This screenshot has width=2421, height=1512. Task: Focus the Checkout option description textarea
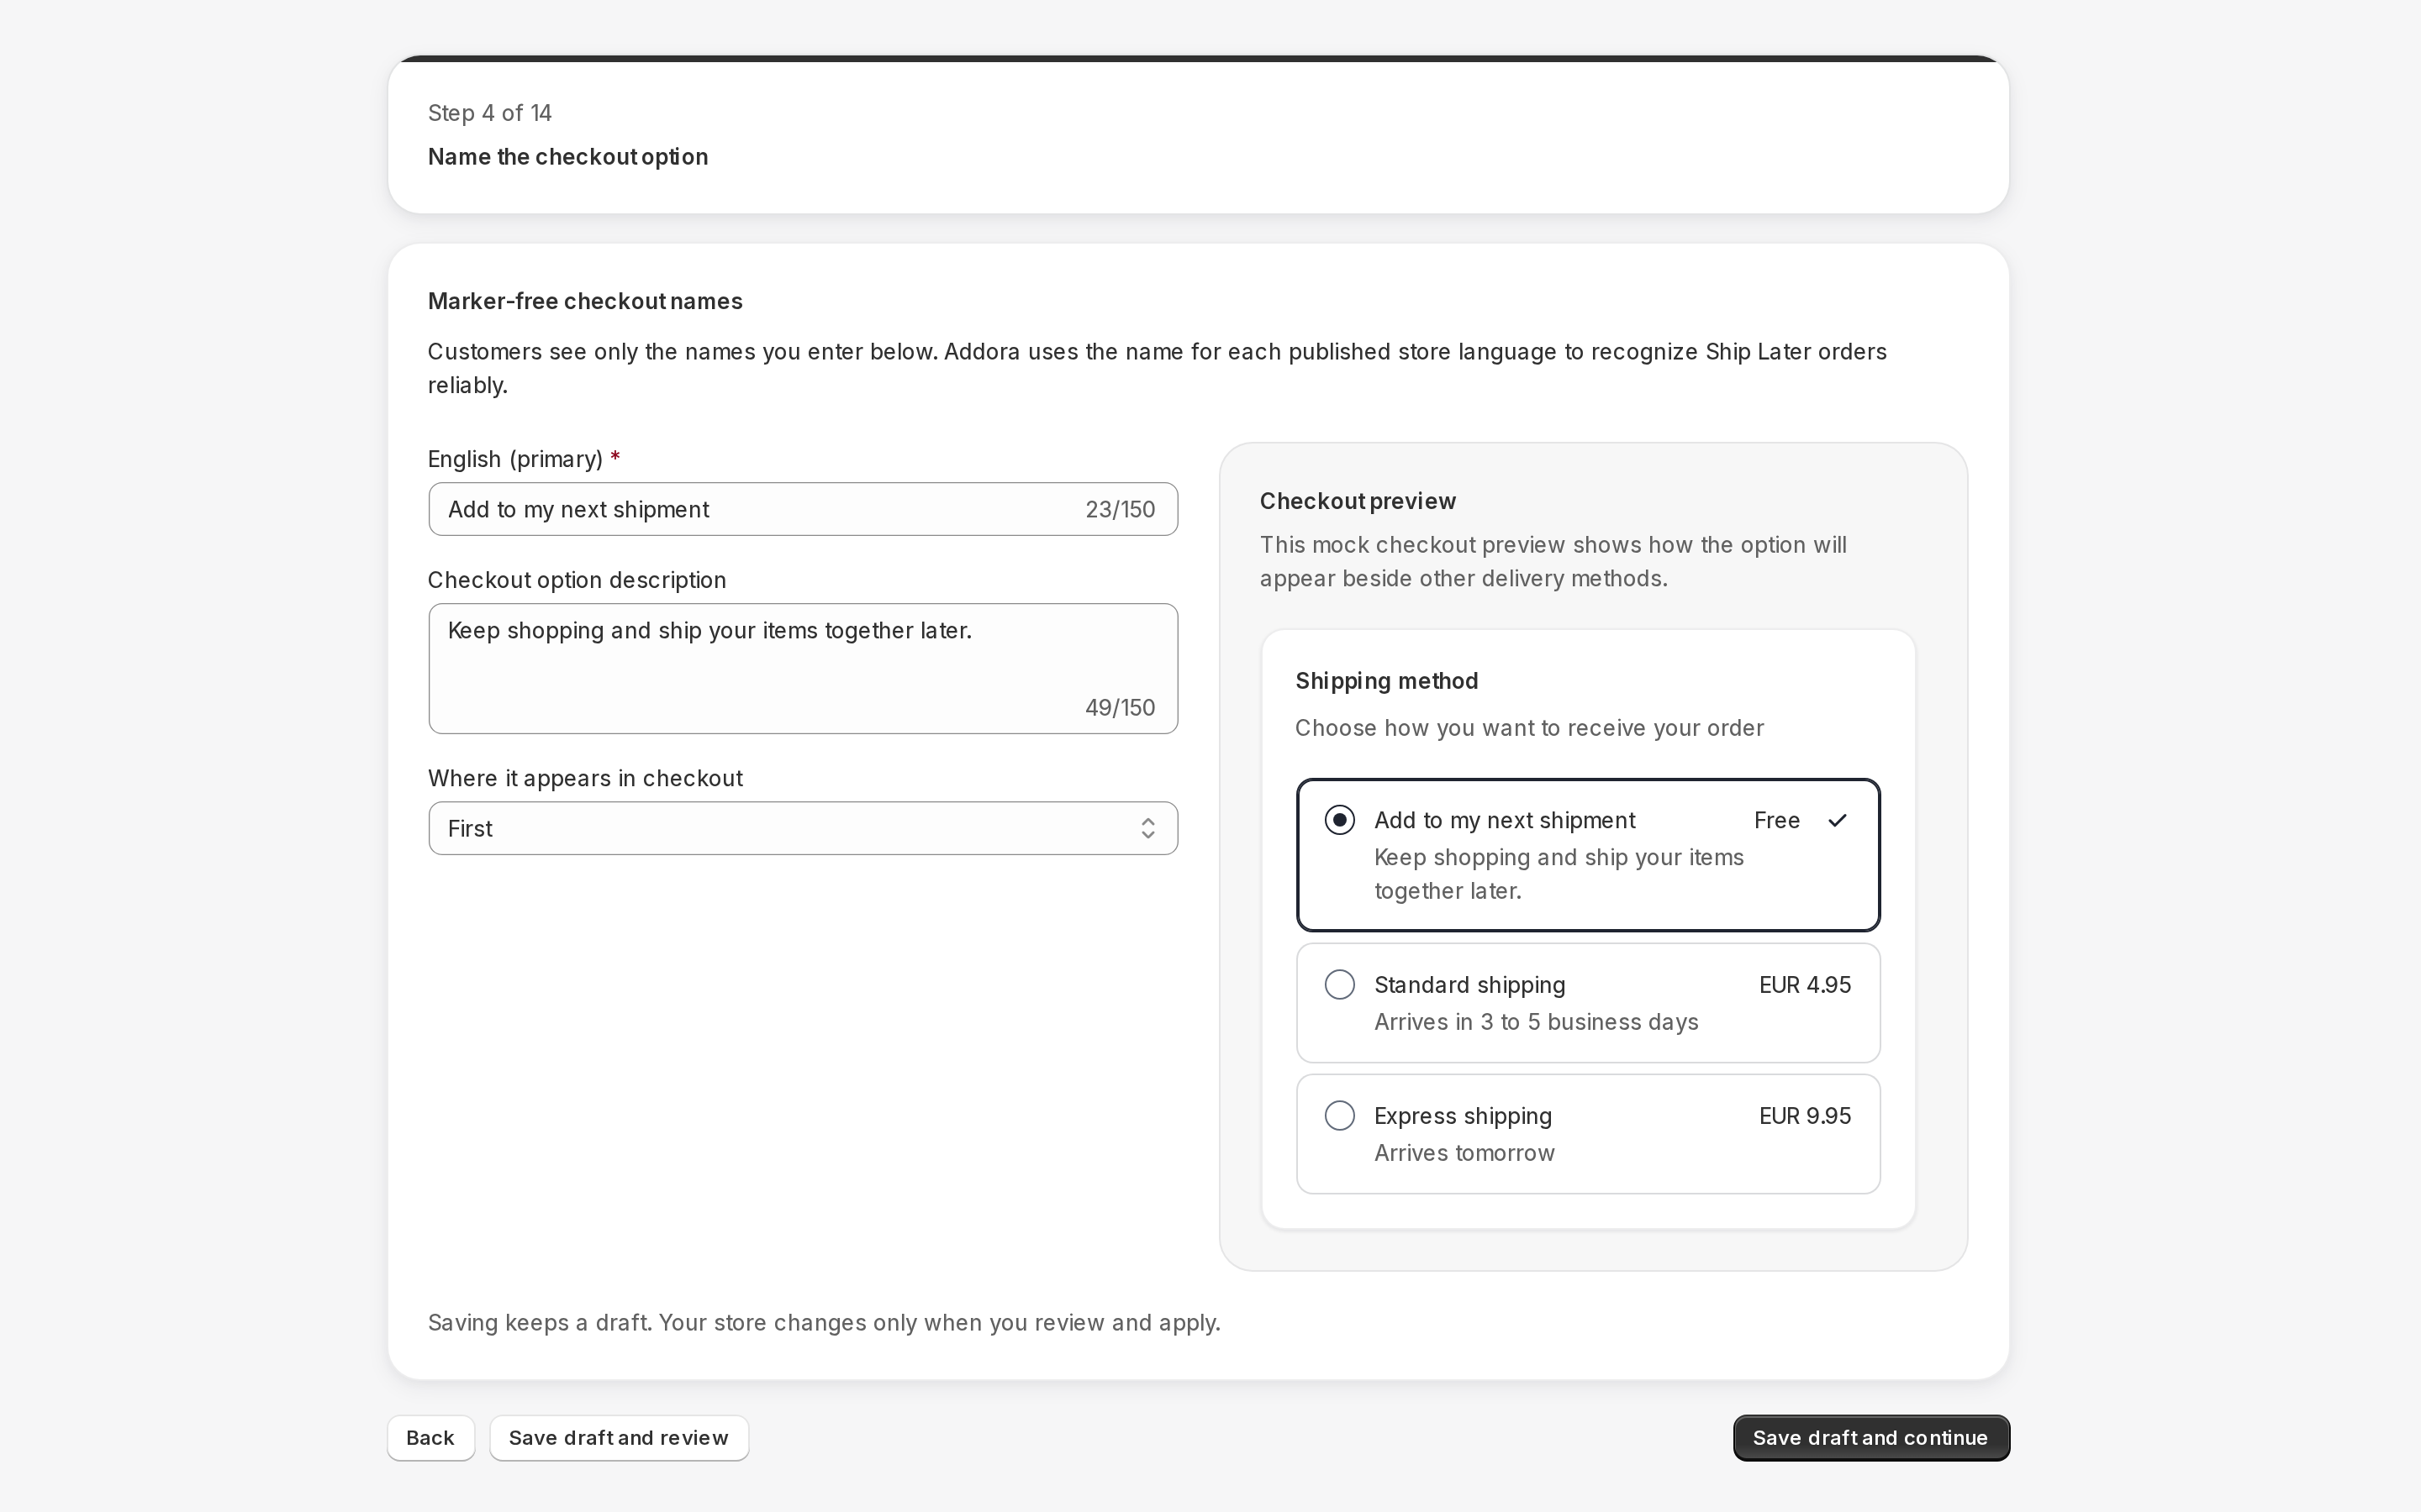(x=802, y=668)
